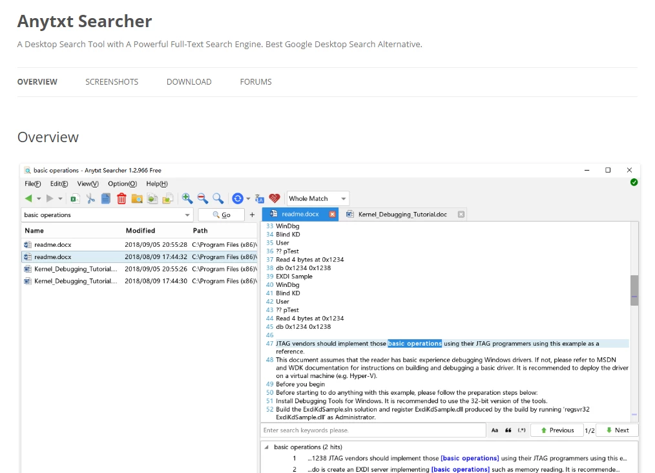
Task: Click the Next match button
Action: point(617,430)
